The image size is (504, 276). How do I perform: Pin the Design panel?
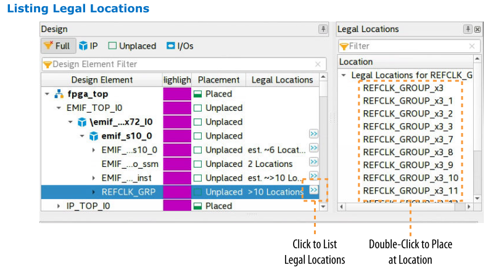323,29
